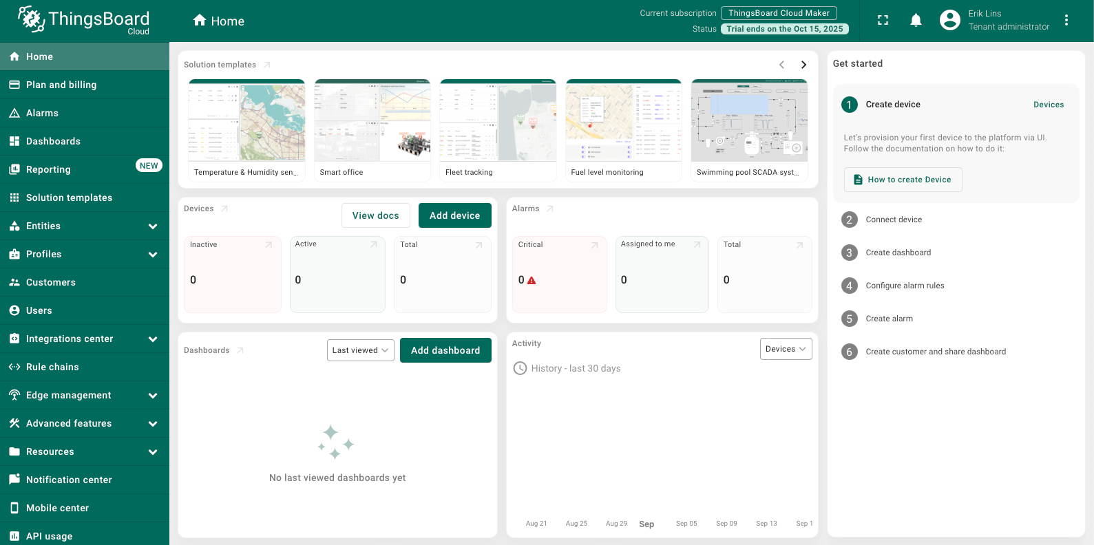Open the arrow link beside Devices heading
Viewport: 1094px width, 545px height.
coord(224,209)
